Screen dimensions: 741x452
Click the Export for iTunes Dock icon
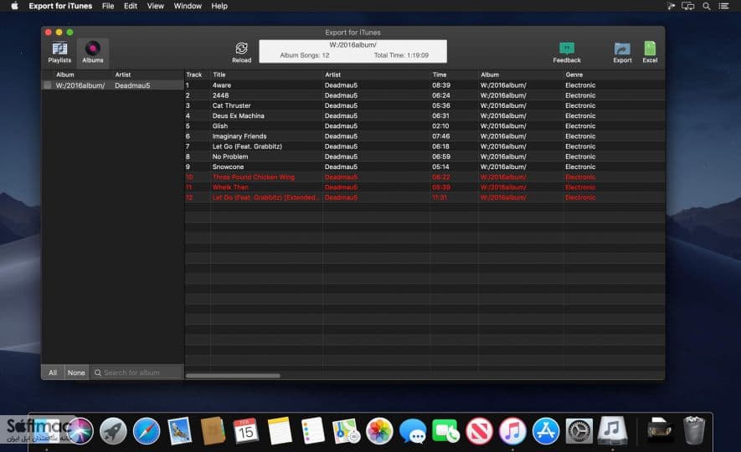(612, 431)
